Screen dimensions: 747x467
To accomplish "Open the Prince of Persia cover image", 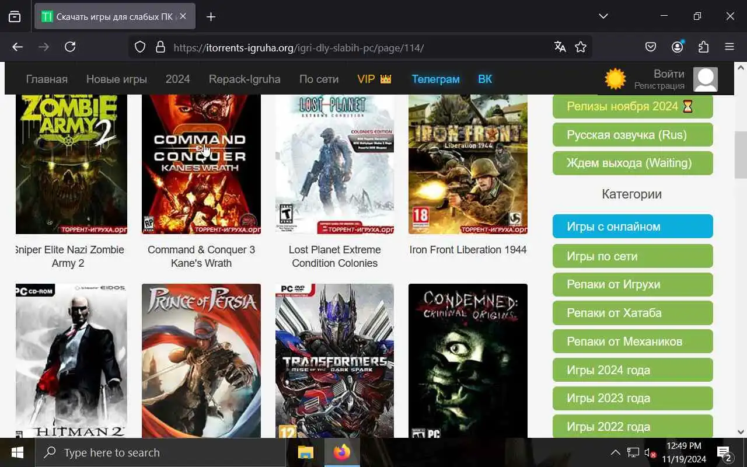I will click(201, 361).
